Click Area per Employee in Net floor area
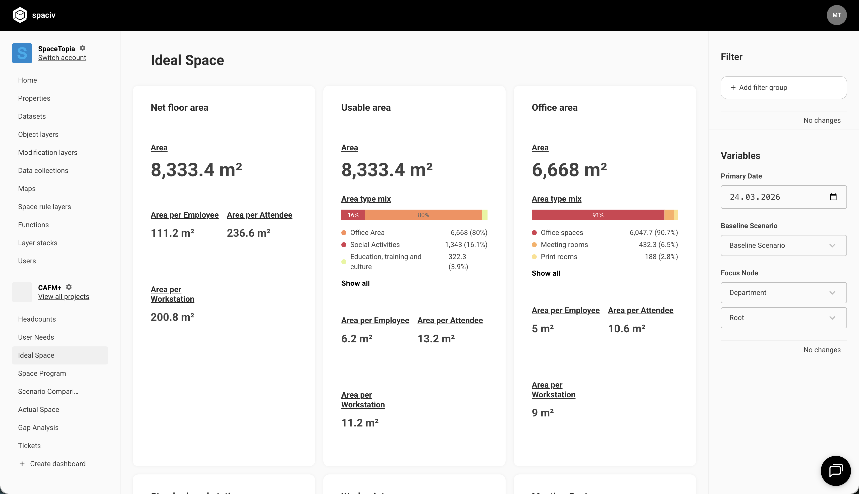This screenshot has width=859, height=494. coord(185,215)
